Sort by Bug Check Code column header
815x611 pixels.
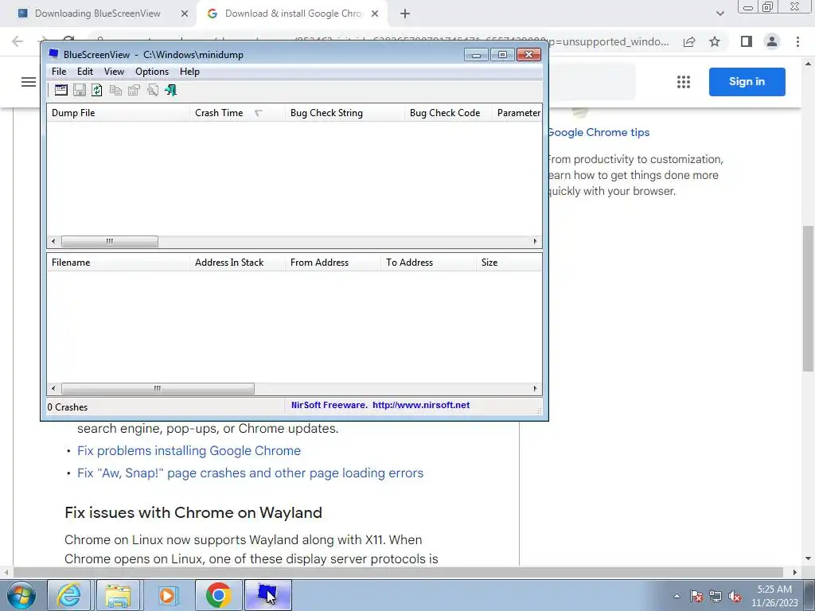point(449,113)
